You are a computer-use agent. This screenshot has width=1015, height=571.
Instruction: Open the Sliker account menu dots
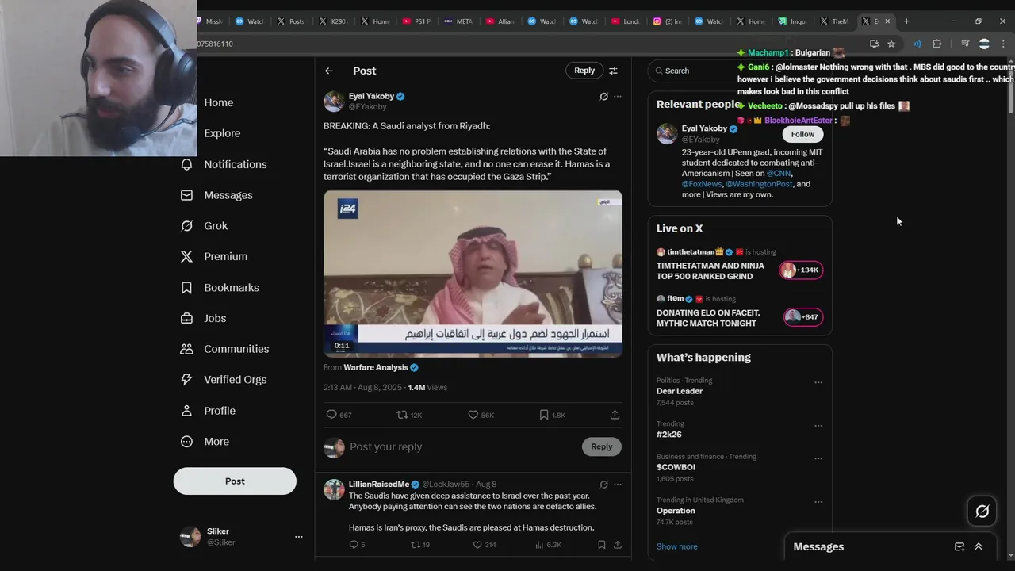click(298, 537)
